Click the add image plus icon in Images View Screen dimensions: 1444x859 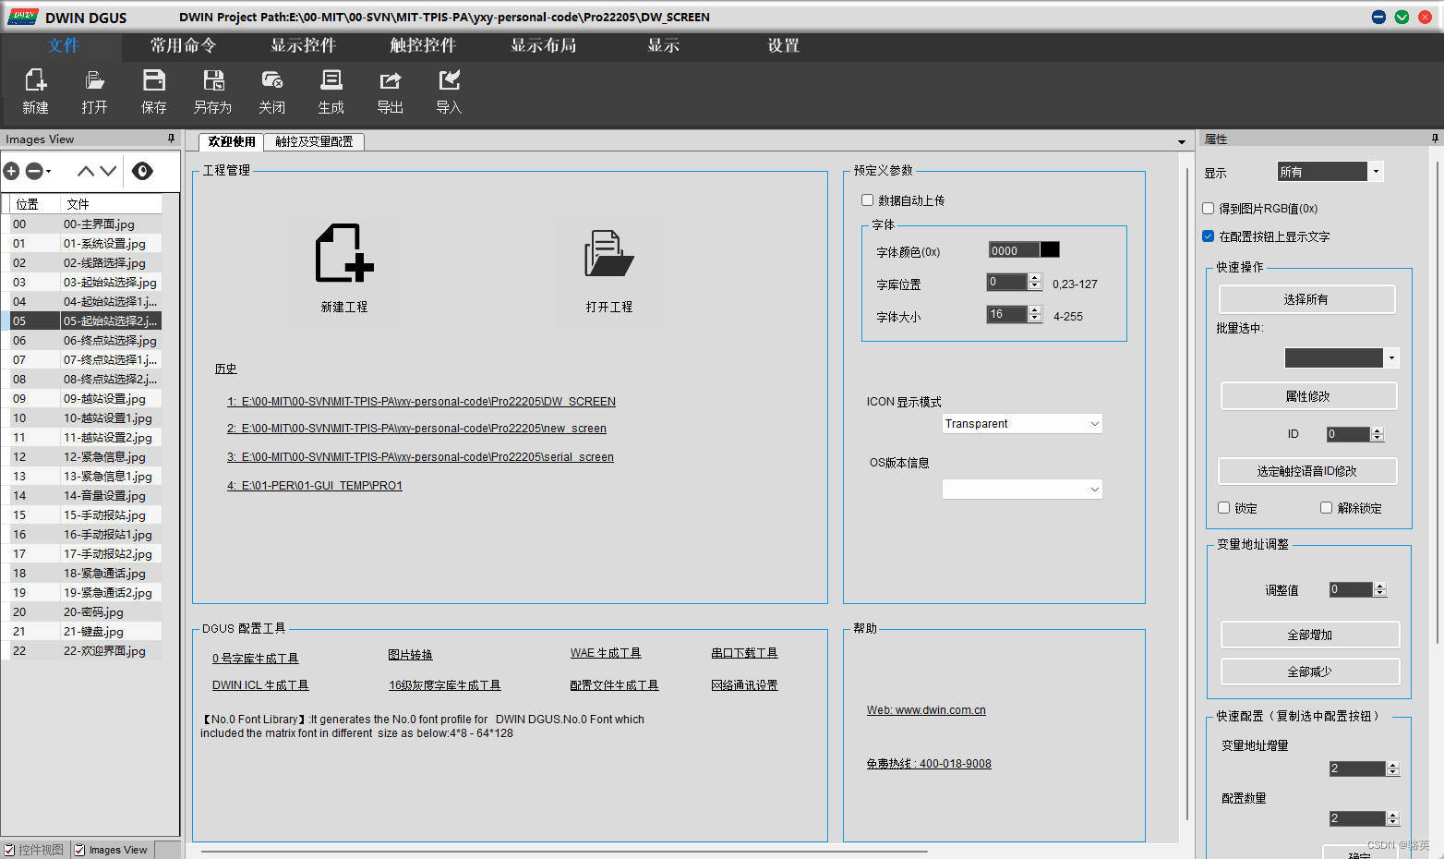[x=11, y=171]
